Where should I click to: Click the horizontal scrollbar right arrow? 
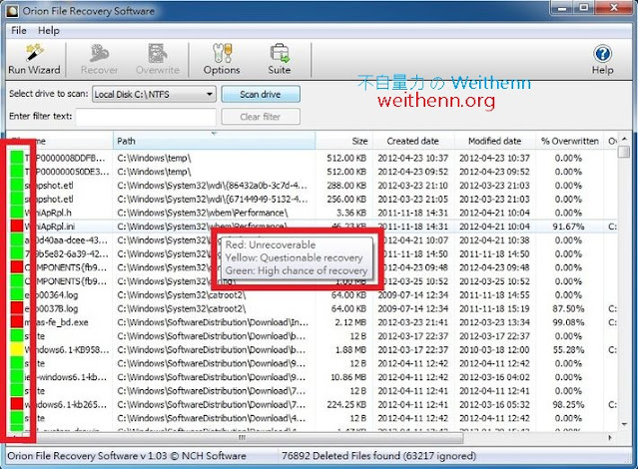610,438
